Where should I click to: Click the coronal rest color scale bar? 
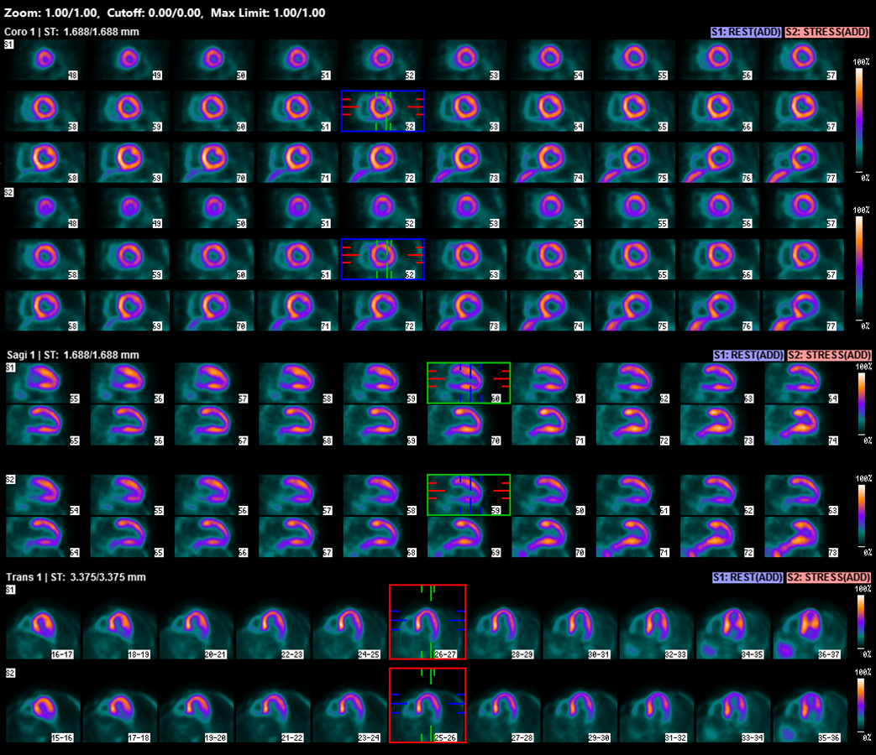tap(859, 119)
